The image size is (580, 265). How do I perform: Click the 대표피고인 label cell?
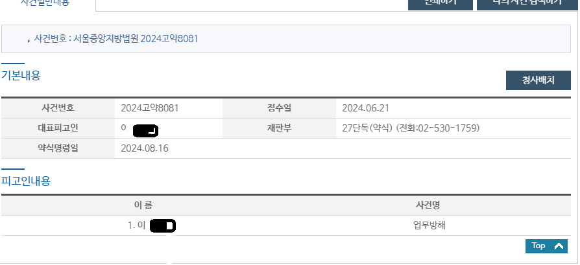[x=57, y=128]
